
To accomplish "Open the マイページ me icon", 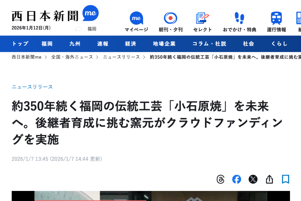I will [x=136, y=18].
